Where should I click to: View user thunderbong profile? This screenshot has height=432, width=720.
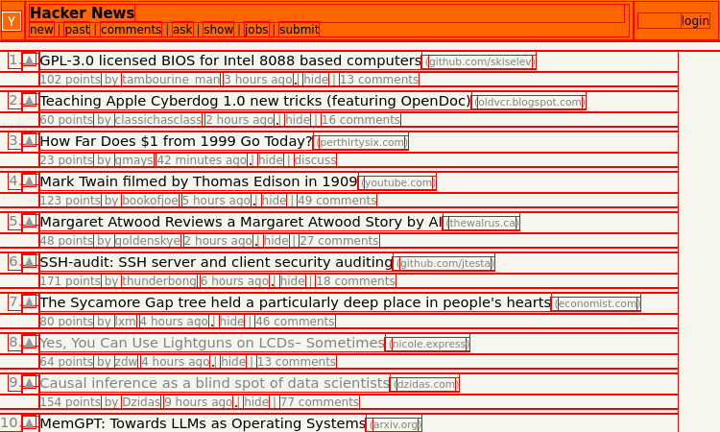coord(159,281)
